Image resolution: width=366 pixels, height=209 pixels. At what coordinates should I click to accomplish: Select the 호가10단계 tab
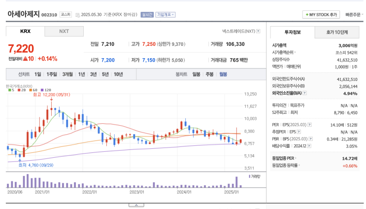point(337,32)
